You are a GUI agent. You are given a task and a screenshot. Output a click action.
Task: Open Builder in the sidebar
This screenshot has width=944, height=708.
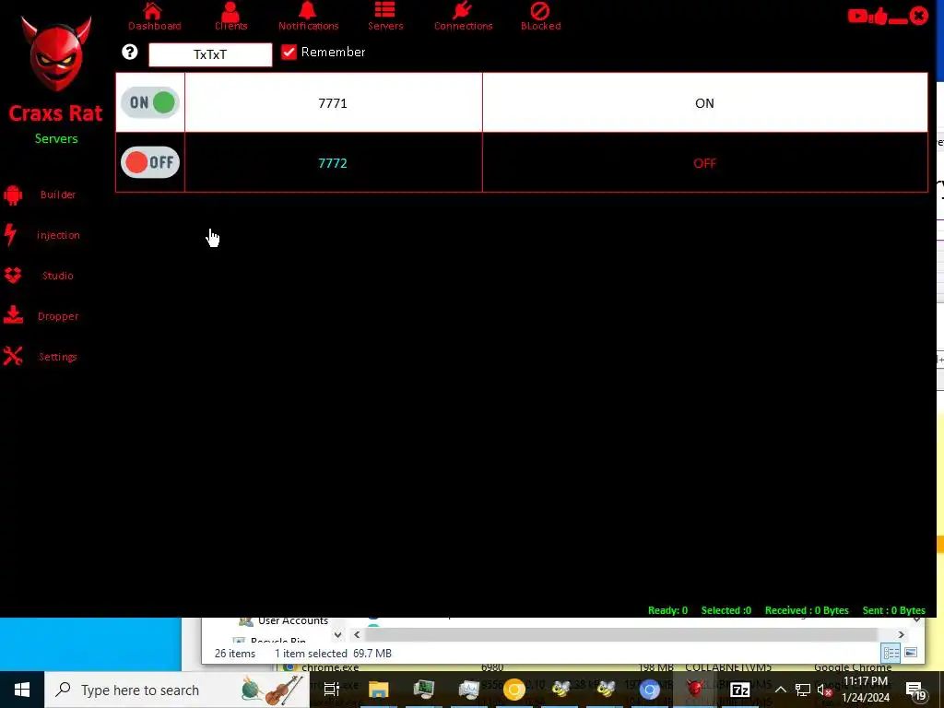(x=42, y=195)
